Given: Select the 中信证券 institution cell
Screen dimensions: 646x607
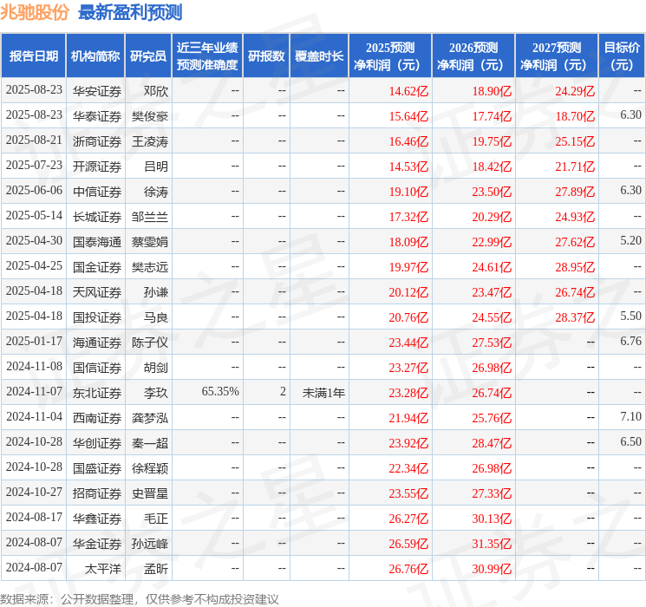Looking at the screenshot, I should click(97, 192).
